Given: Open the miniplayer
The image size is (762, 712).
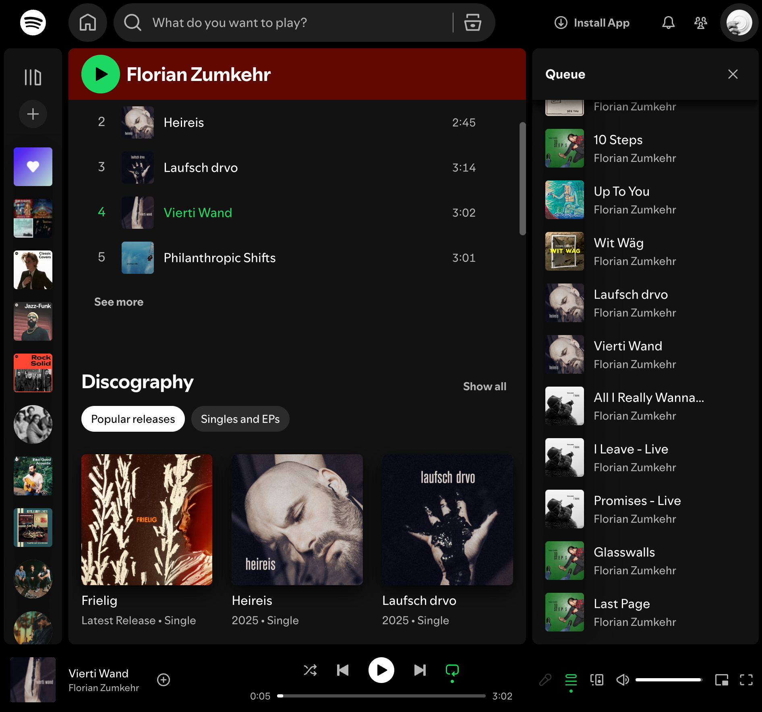Looking at the screenshot, I should (721, 680).
